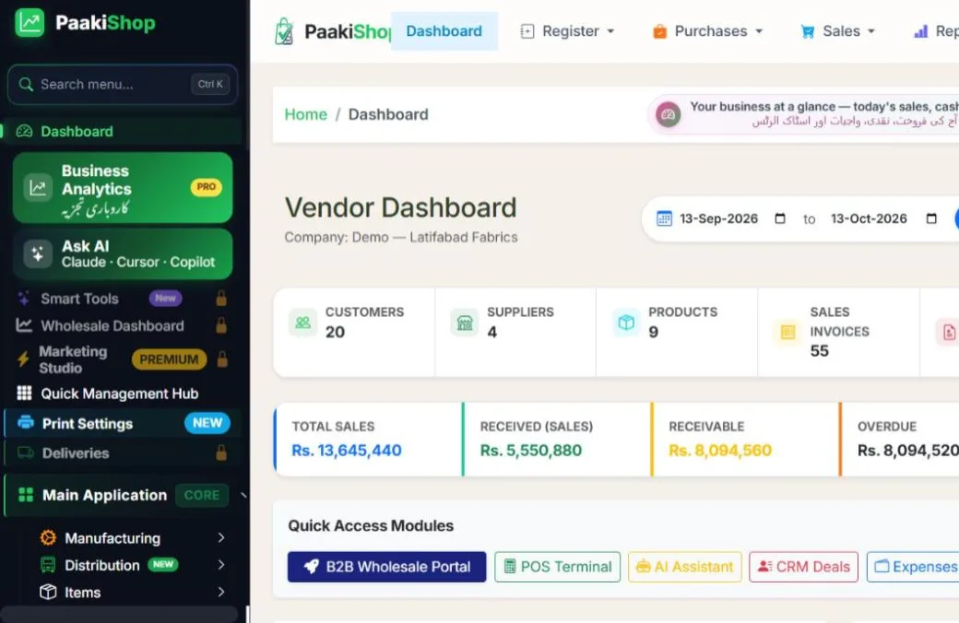Open Marketing Studio in the sidebar
Viewport: 959px width, 623px height.
tap(123, 359)
